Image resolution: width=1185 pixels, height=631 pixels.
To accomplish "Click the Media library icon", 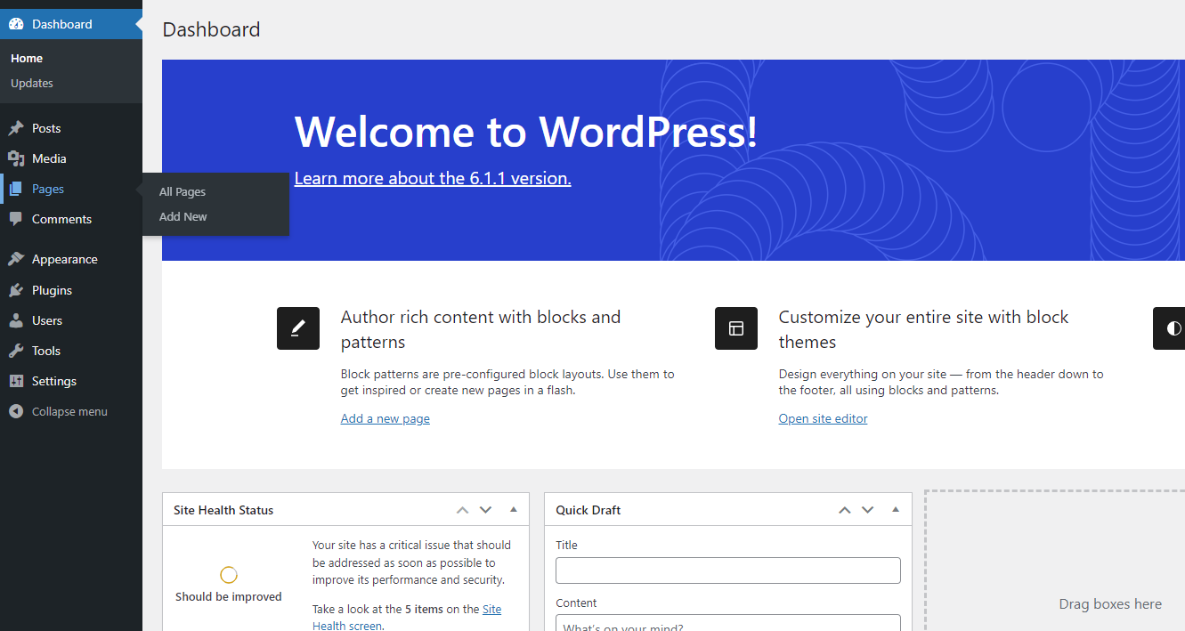I will pyautogui.click(x=16, y=158).
